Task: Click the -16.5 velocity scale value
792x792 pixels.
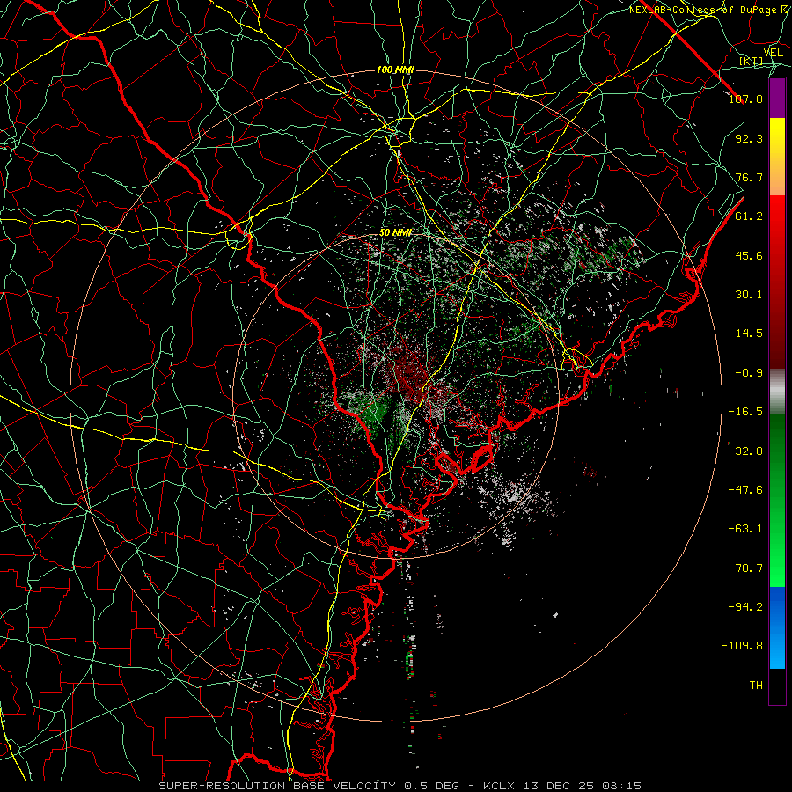Action: tap(745, 412)
